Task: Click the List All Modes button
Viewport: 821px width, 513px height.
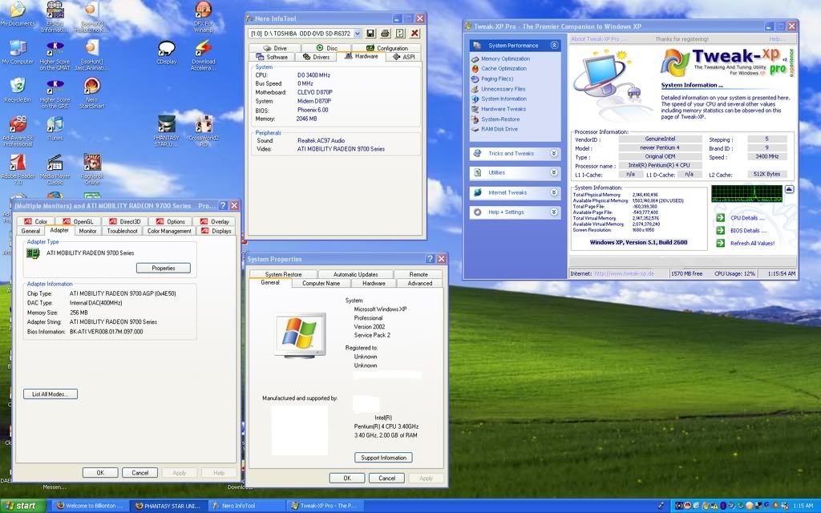Action: click(51, 394)
